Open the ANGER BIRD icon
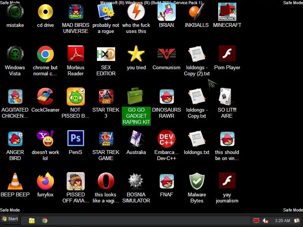 click(x=15, y=139)
